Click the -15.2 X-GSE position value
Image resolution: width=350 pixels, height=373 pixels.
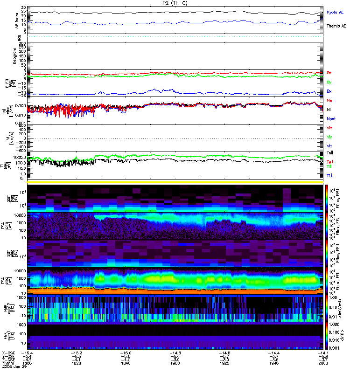coord(77,353)
